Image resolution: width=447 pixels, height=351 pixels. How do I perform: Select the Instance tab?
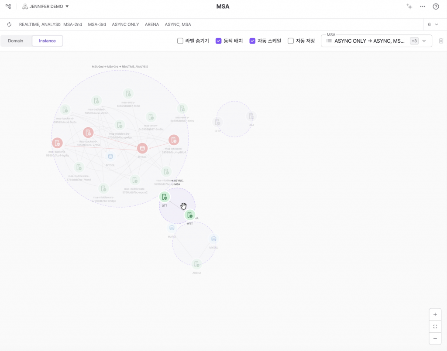click(47, 41)
